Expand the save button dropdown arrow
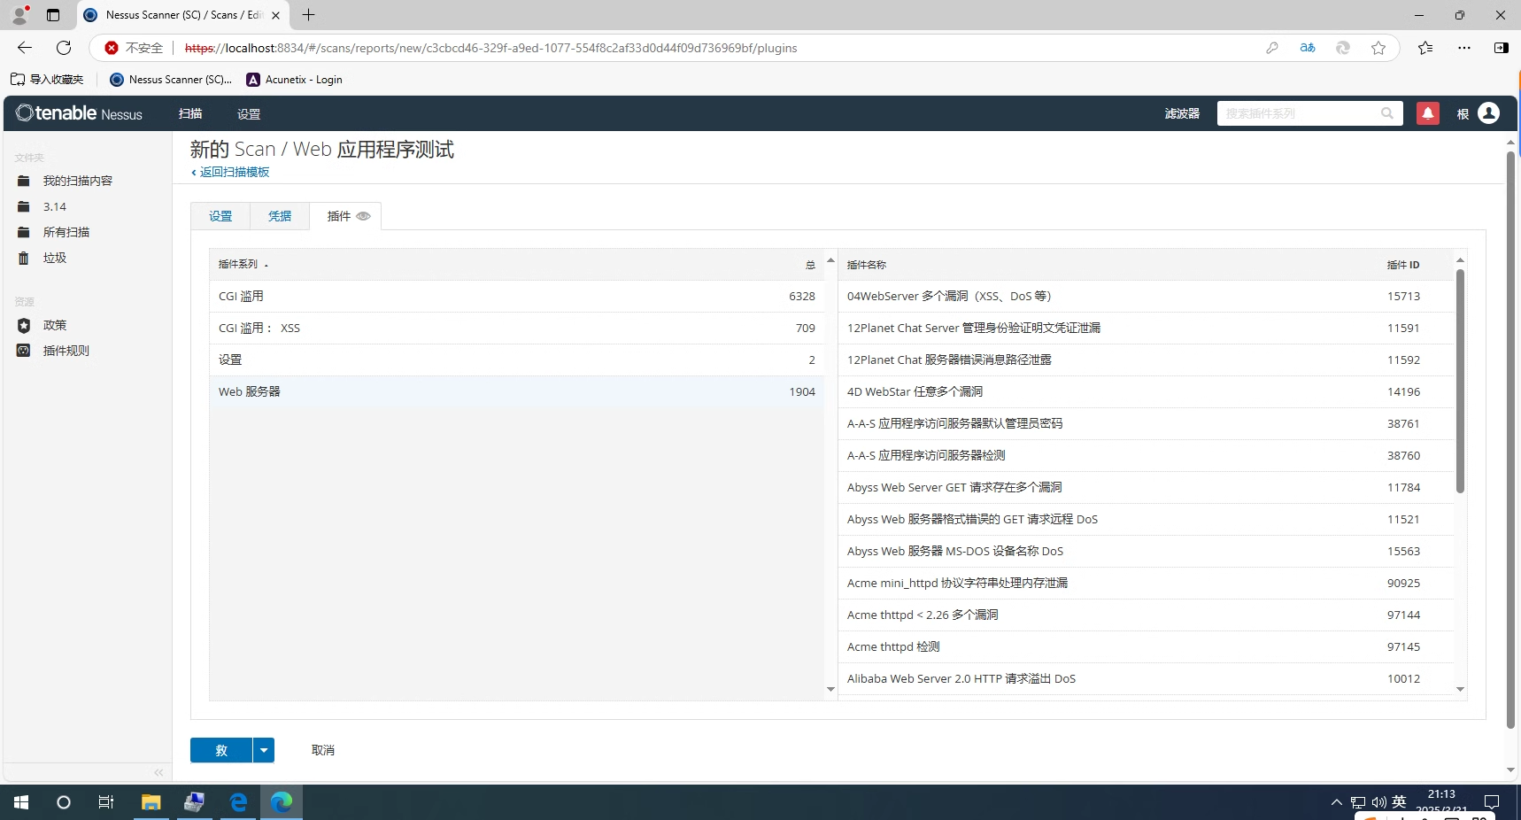 point(264,750)
